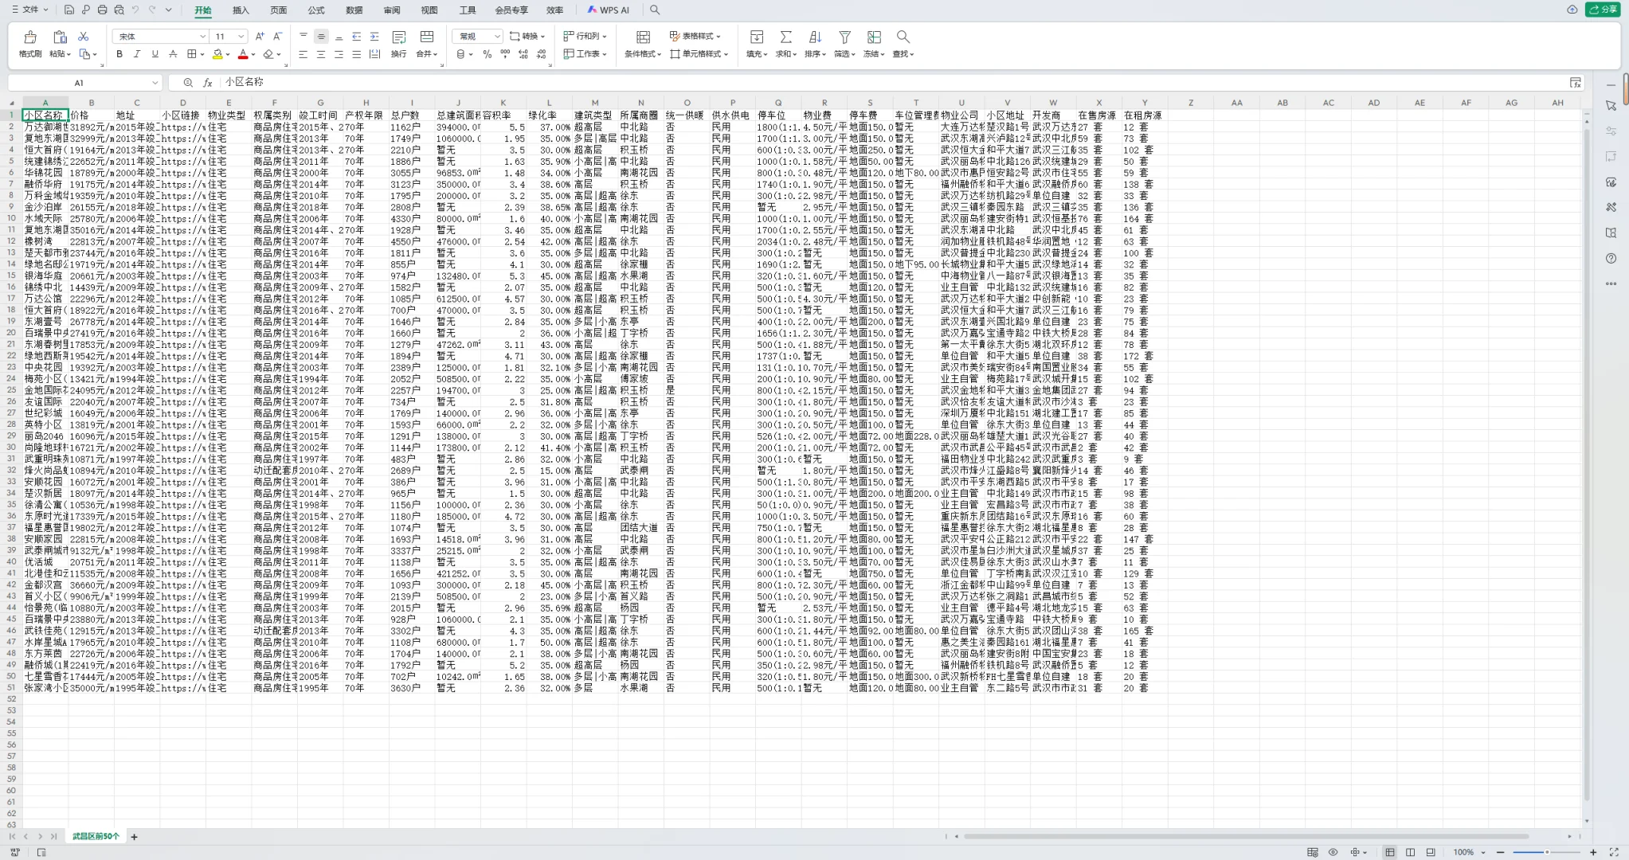This screenshot has height=860, width=1629.
Task: Click the Format Painter (格式刷) icon
Action: [30, 37]
